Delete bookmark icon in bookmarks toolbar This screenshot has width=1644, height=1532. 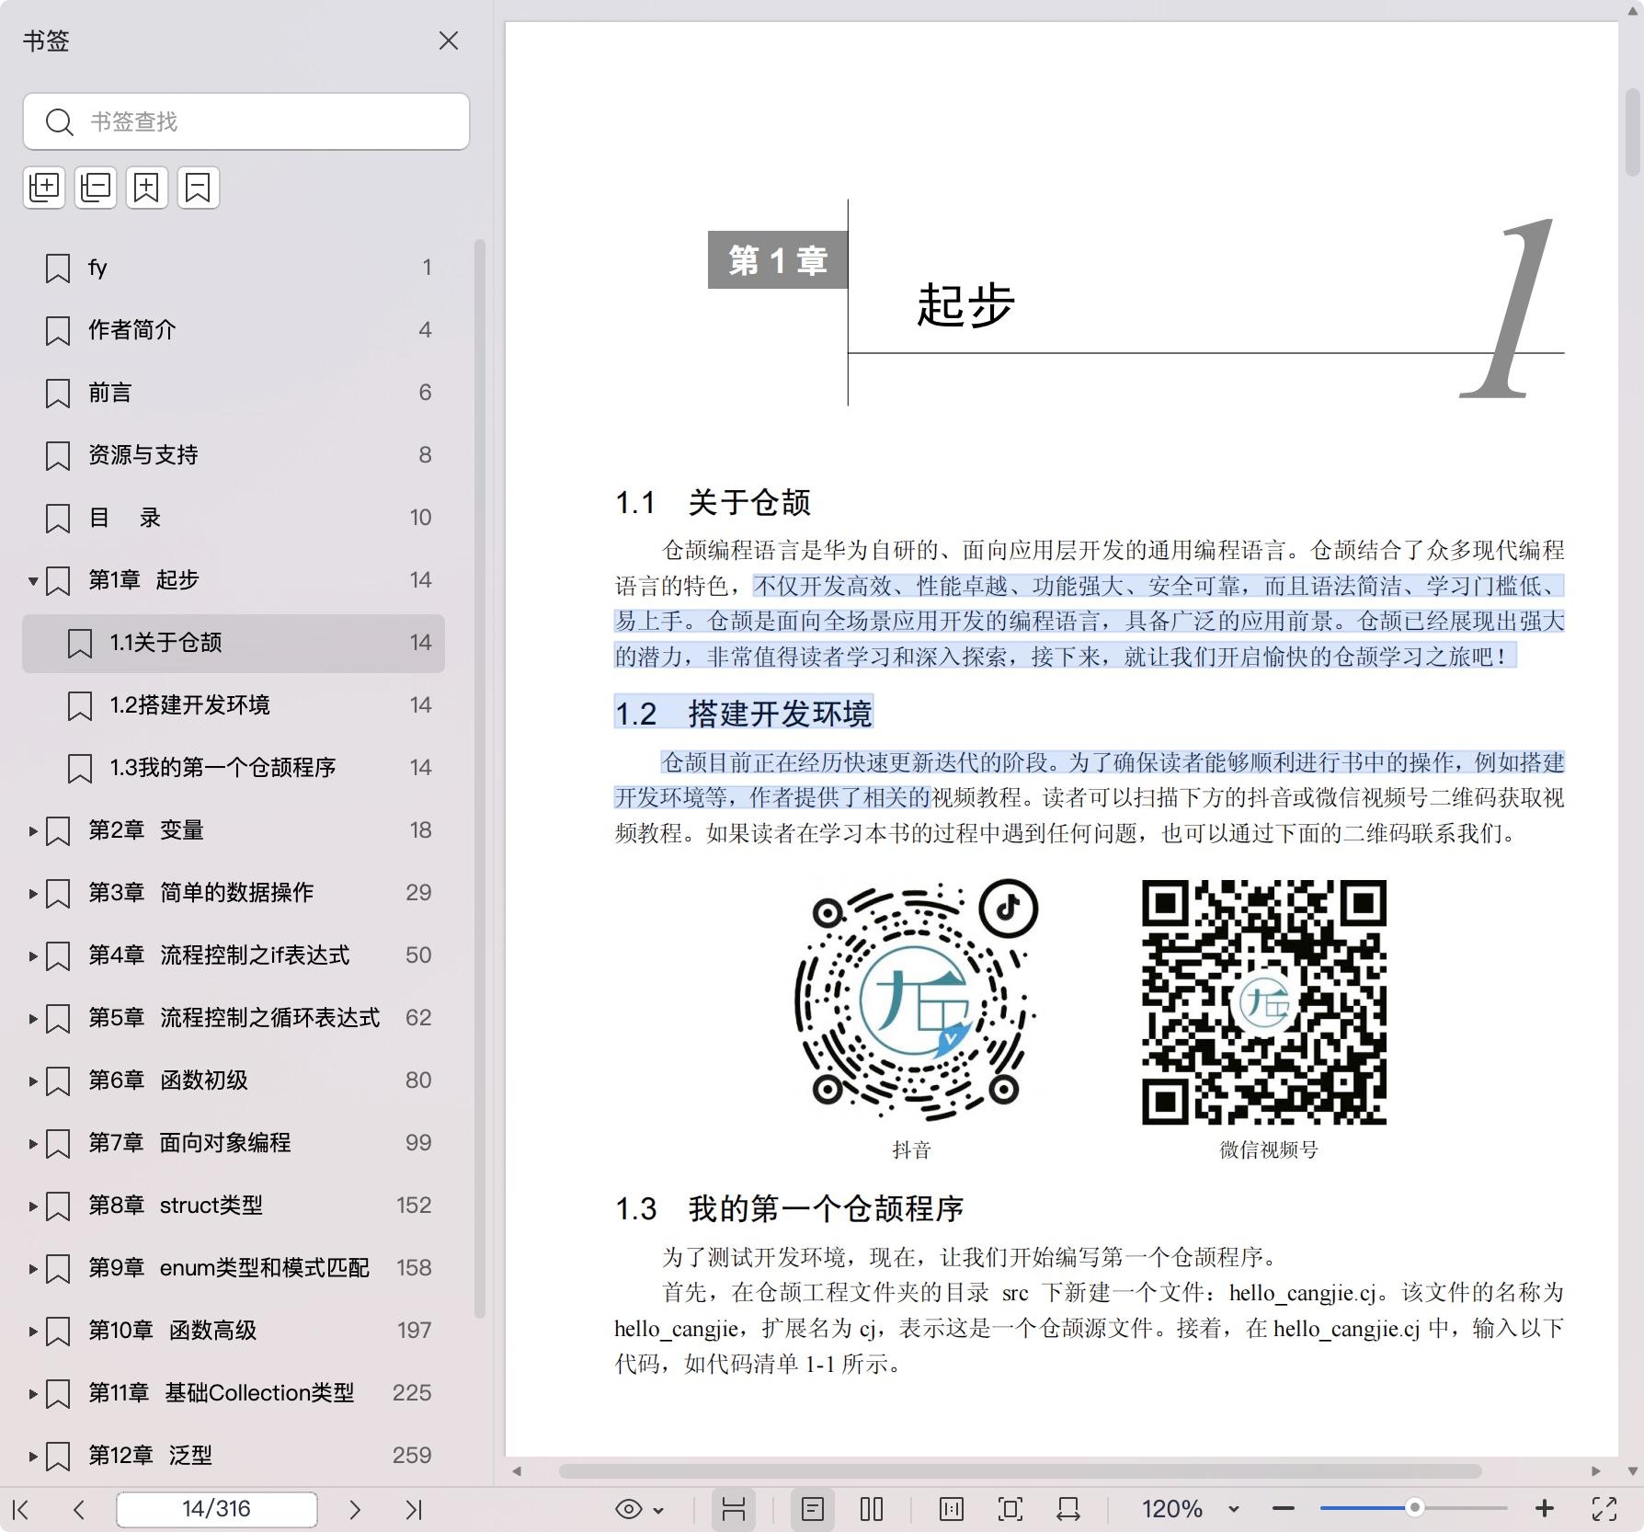coord(199,188)
